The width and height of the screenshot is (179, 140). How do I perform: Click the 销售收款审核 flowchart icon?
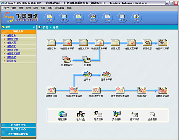click(x=163, y=43)
